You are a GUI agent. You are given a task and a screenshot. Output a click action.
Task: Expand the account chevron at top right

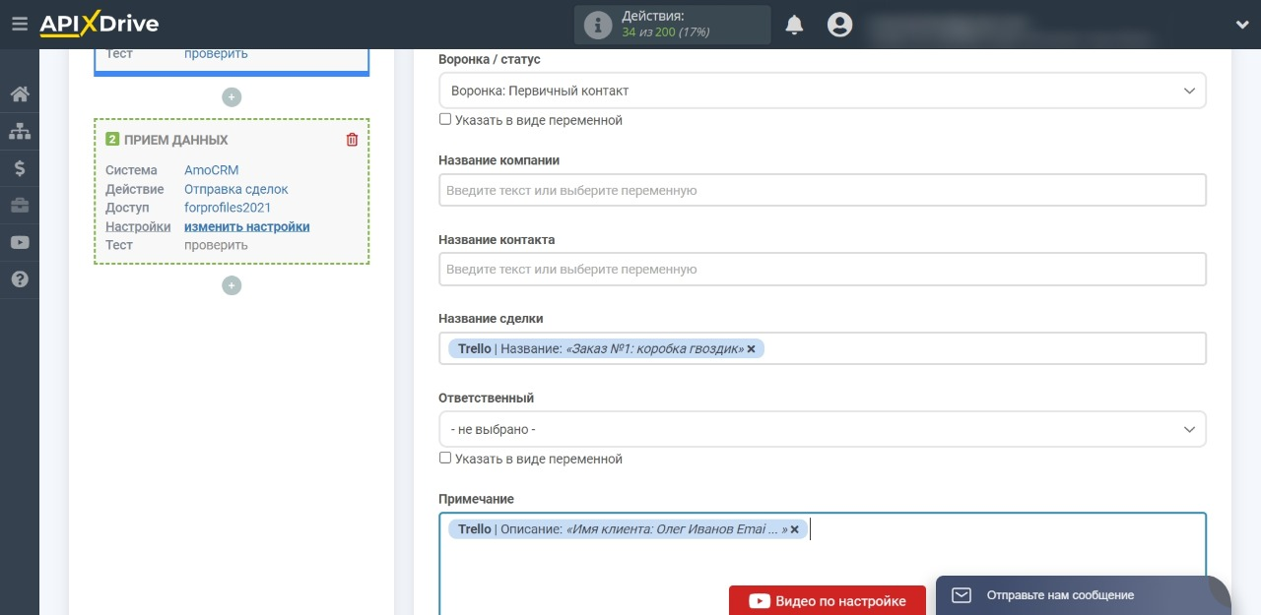(x=1241, y=25)
